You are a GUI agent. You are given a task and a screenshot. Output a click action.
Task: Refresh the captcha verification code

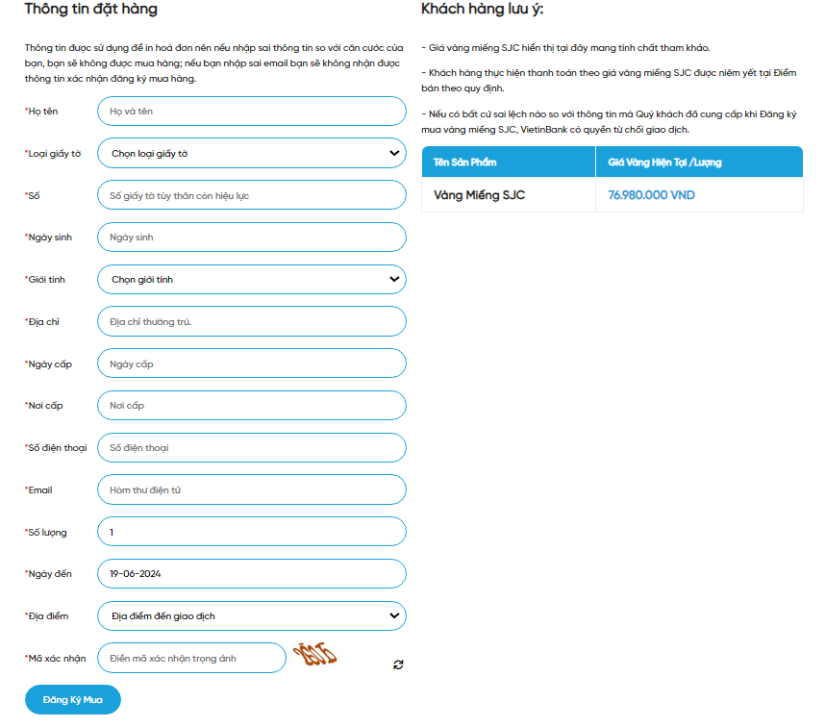398,664
